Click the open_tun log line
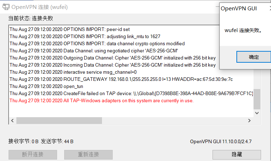Viewport: 271px width, 161px height. (x=46, y=86)
